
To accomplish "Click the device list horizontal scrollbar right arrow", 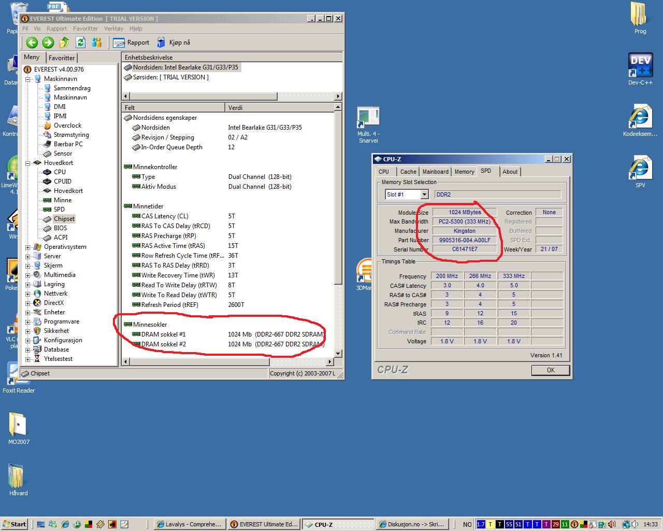I will coord(338,96).
